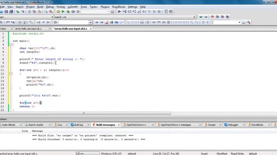Viewport: 277px width, 155px height.
Task: Click the Read/Write status bar field
Action: click(x=237, y=153)
